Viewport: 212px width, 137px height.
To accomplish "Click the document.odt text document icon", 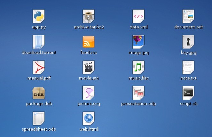I will point(188,16).
